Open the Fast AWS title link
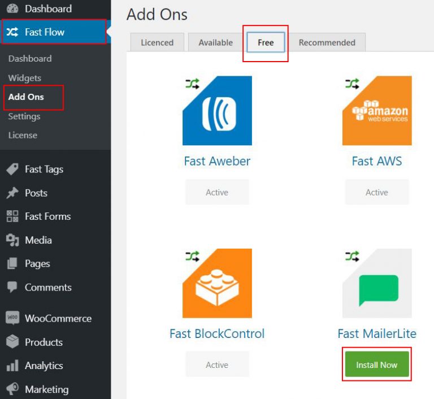The image size is (434, 399). click(377, 161)
